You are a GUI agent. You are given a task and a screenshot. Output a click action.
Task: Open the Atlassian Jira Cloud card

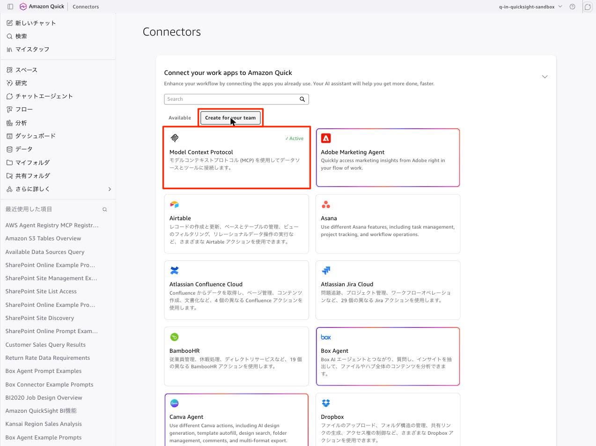[388, 290]
